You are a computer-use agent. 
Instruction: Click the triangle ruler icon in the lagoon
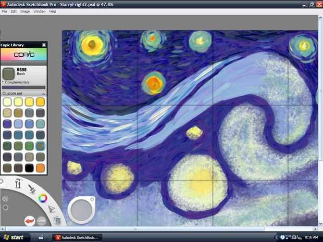click(x=52, y=209)
